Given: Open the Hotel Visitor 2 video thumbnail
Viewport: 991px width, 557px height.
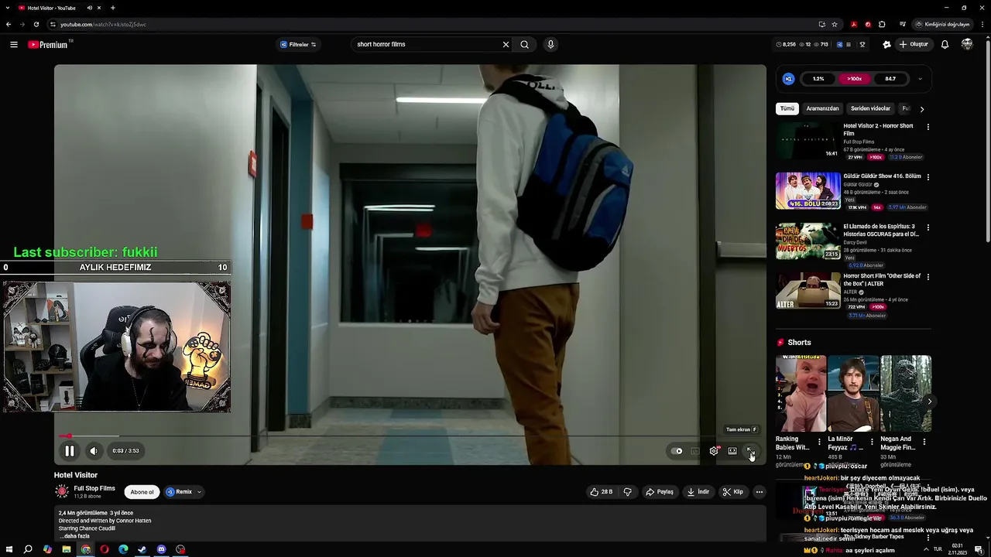Looking at the screenshot, I should [808, 140].
